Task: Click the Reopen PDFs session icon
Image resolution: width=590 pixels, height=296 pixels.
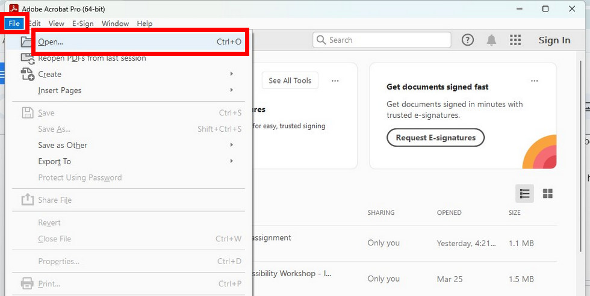Action: click(28, 59)
